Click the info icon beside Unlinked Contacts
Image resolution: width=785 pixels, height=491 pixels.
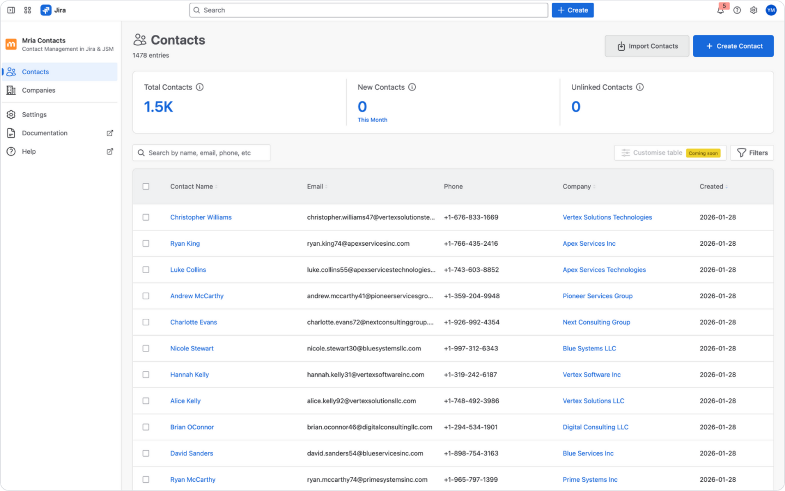(x=639, y=87)
